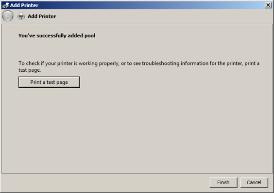Click the troubleshooting information description text

[139, 66]
